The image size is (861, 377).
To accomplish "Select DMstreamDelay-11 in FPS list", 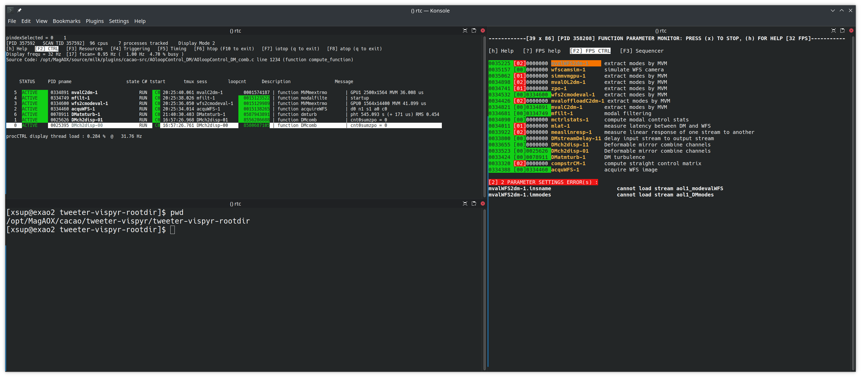I will (576, 139).
